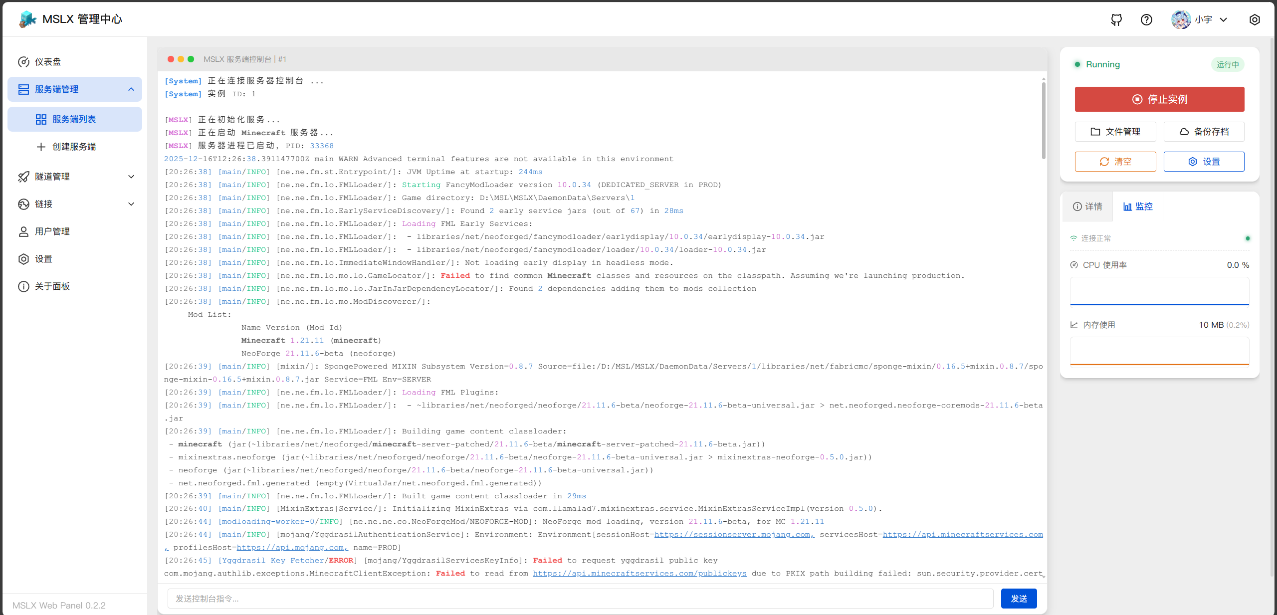1277x615 pixels.
Task: Click the console vertical scrollbar
Action: [1043, 120]
